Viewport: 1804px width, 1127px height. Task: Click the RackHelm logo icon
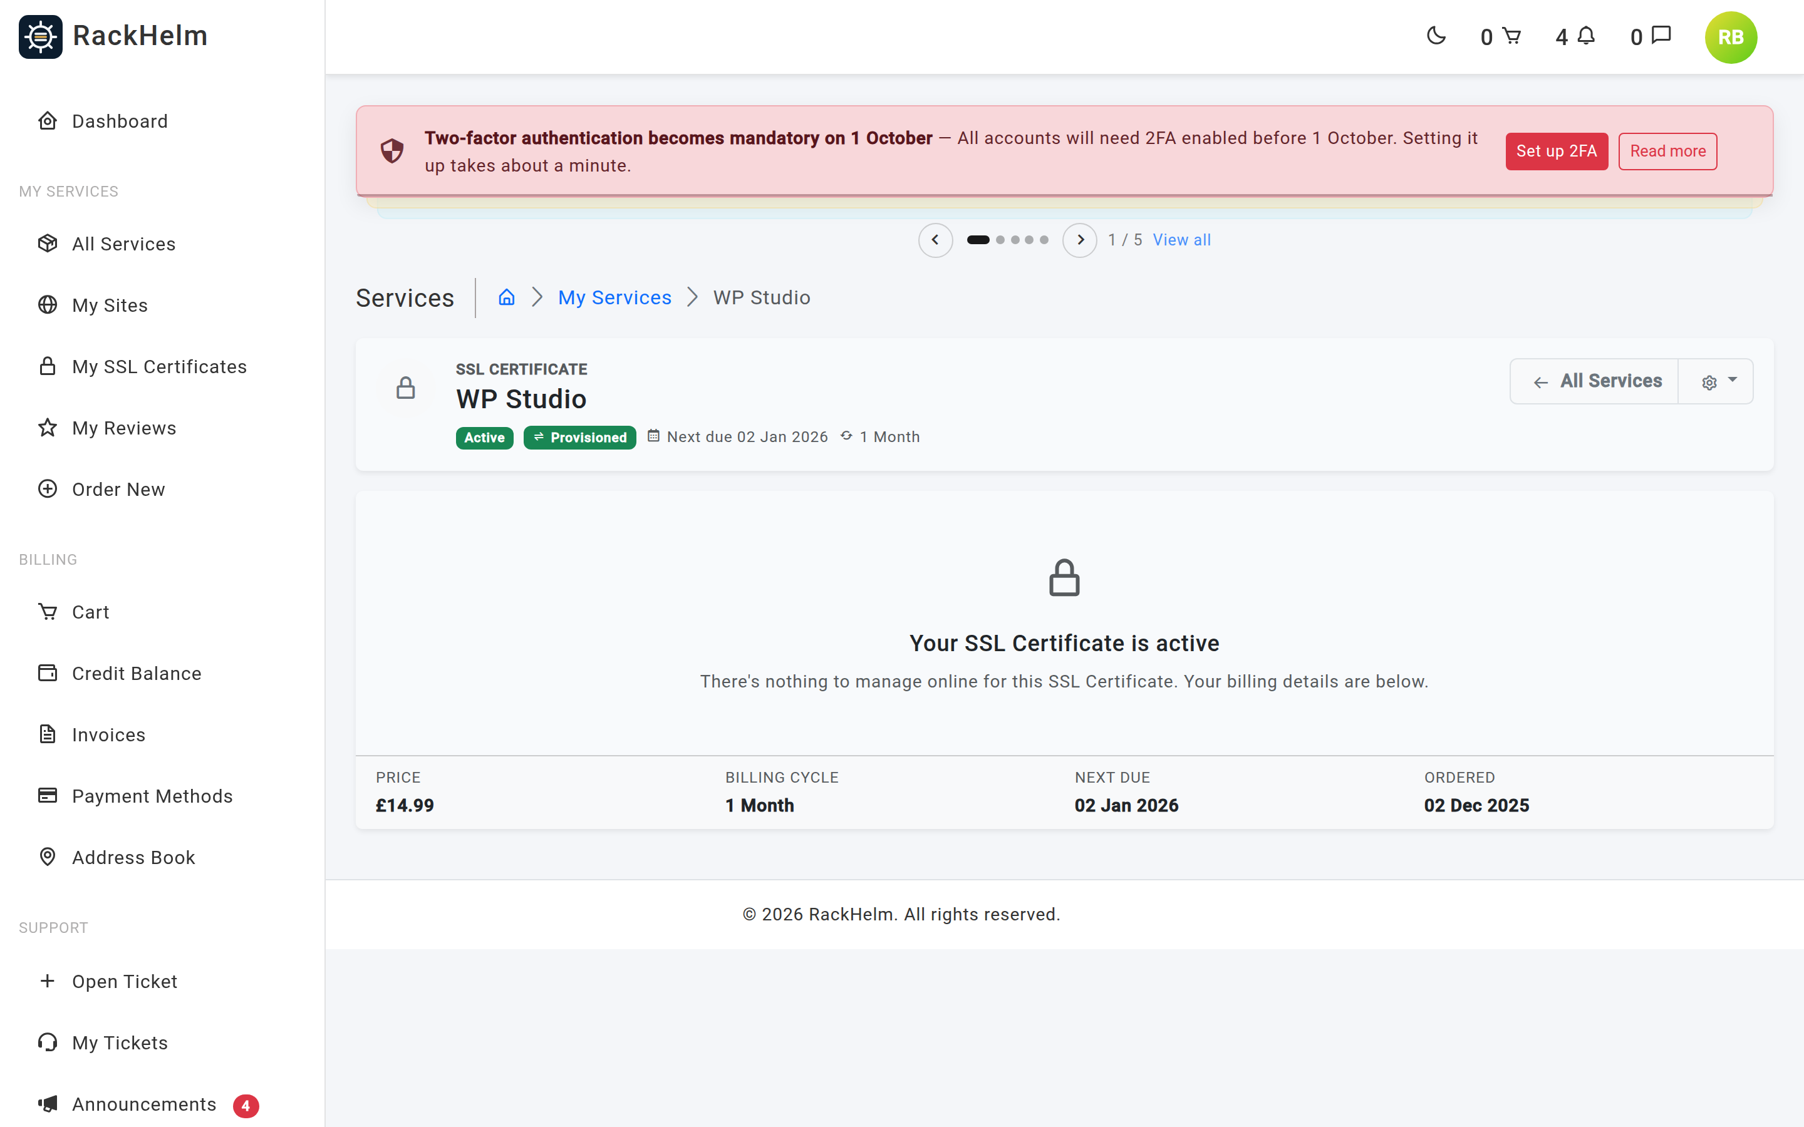point(40,36)
